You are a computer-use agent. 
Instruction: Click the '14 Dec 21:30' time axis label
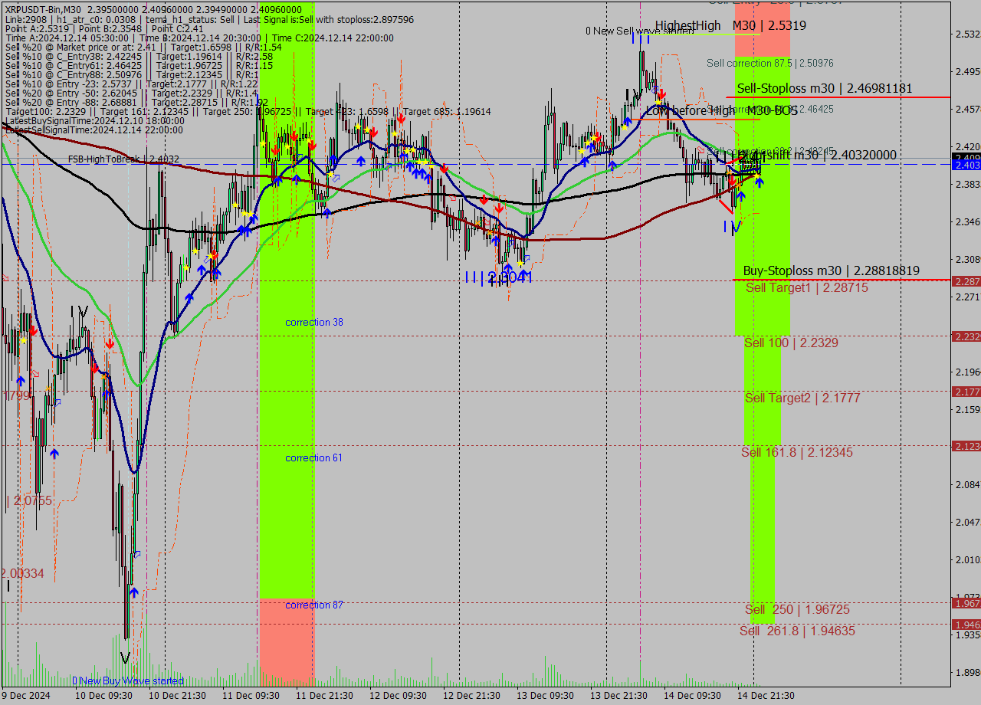(766, 696)
